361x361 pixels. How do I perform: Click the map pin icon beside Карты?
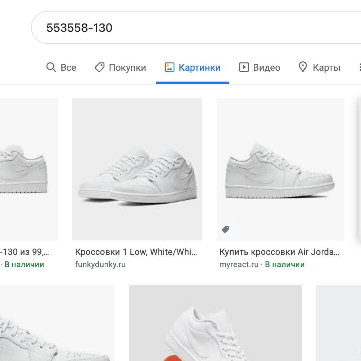tap(303, 68)
